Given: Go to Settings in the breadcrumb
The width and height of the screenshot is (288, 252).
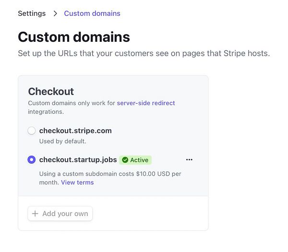Looking at the screenshot, I should [32, 13].
